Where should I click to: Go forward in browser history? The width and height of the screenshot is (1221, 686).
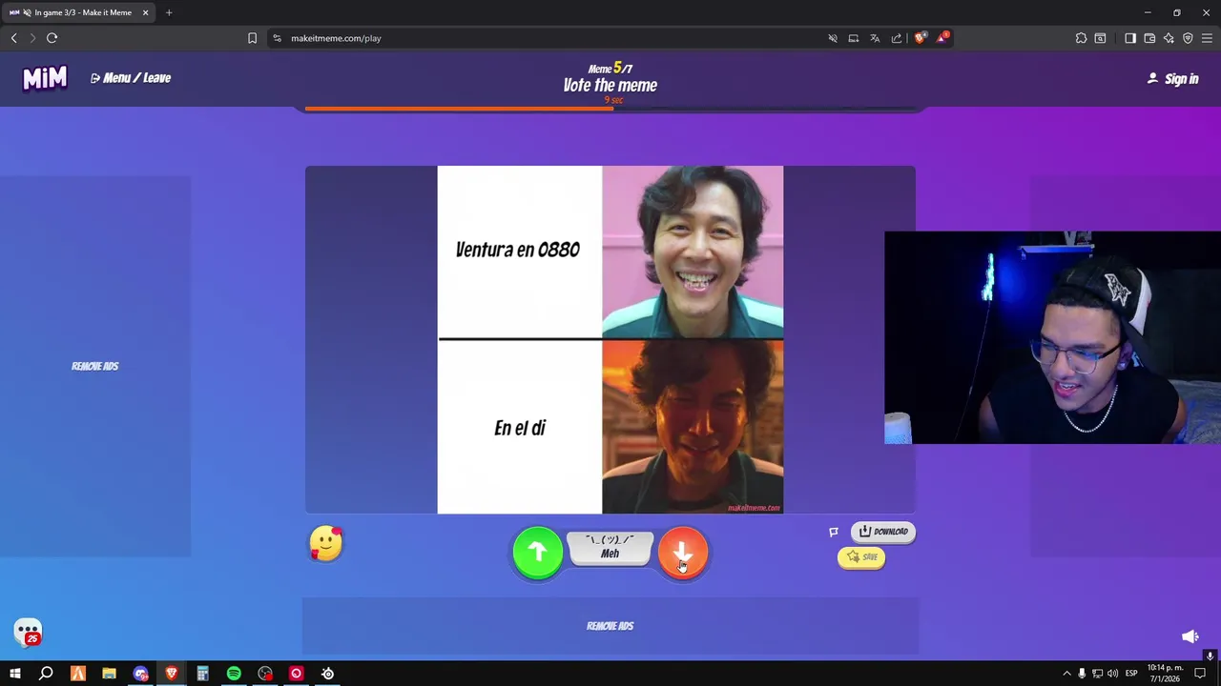32,38
